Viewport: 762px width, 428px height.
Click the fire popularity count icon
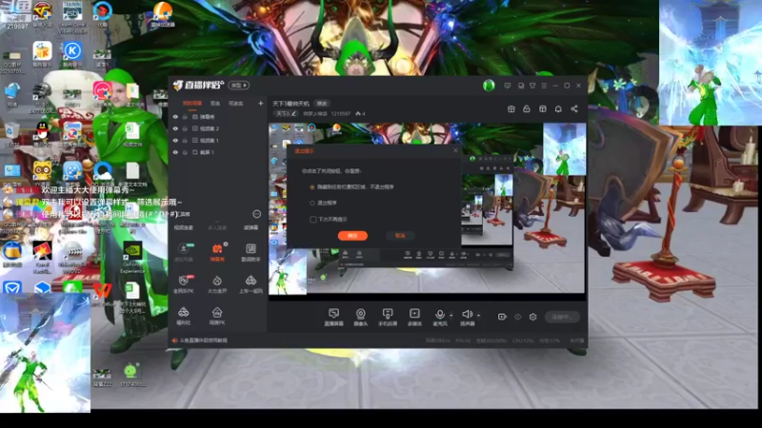click(x=360, y=113)
